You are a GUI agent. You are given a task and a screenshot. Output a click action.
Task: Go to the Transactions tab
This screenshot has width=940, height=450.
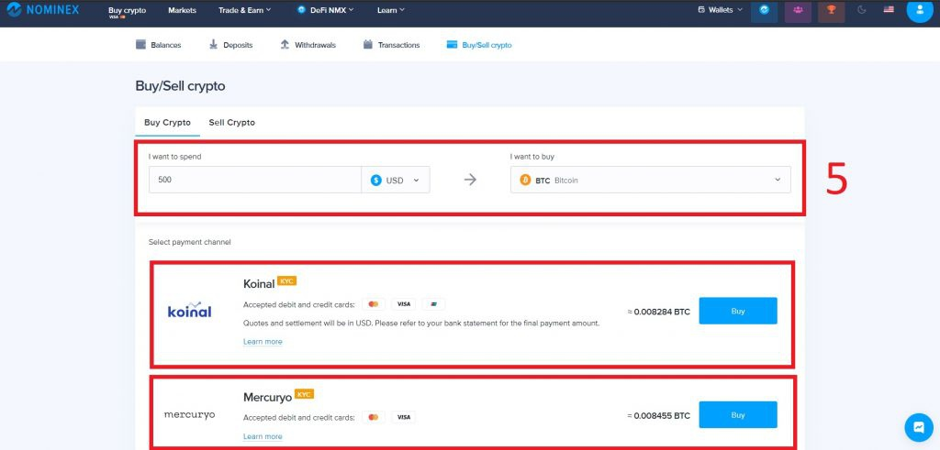(391, 45)
